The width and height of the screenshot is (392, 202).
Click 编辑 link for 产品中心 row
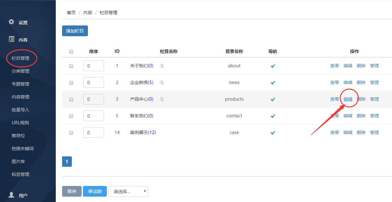pyautogui.click(x=348, y=99)
